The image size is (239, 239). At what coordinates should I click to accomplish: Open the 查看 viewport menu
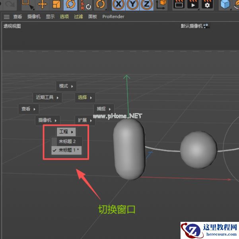pos(17,16)
